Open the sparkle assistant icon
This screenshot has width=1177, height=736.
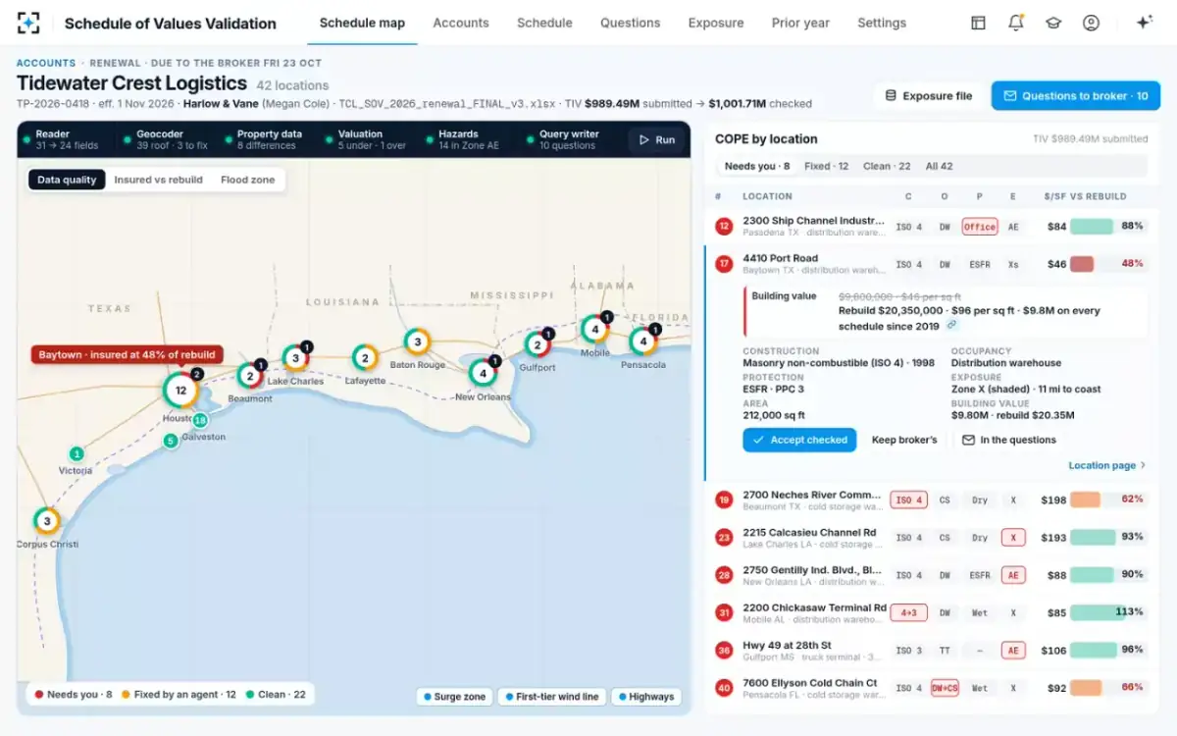[1144, 23]
